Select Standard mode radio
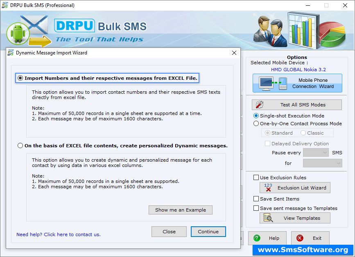 coord(267,133)
